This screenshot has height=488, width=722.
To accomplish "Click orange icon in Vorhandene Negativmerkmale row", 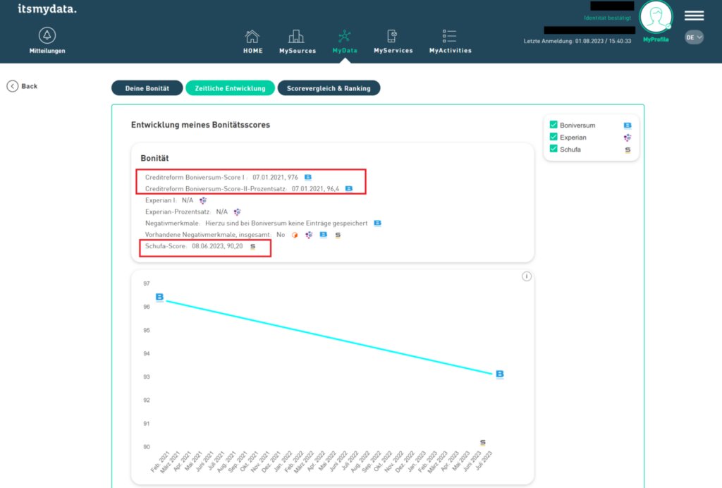I will [x=295, y=235].
